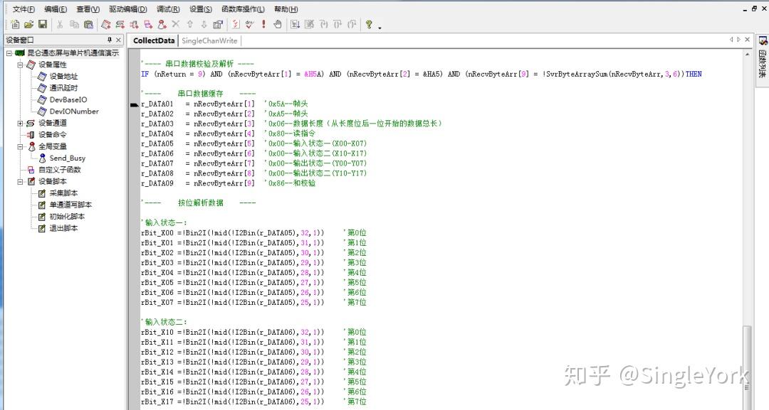Image resolution: width=769 pixels, height=410 pixels.
Task: Click the add custom function toolbar icon
Action: (148, 24)
